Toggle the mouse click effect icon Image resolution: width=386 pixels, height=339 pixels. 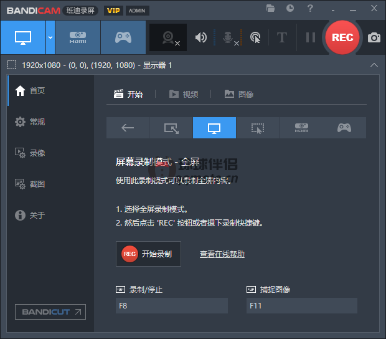pos(255,37)
